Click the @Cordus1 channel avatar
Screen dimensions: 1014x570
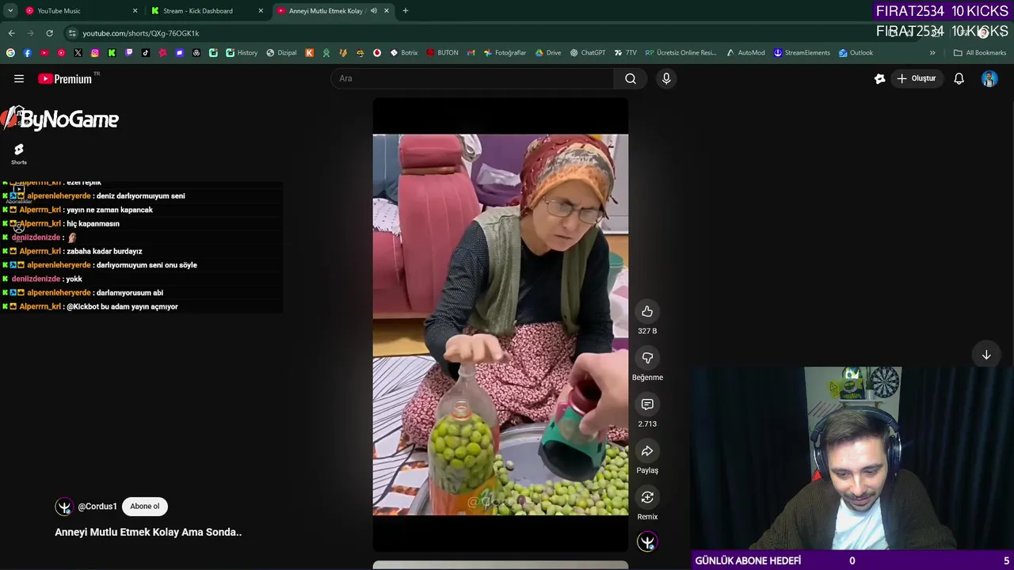pyautogui.click(x=63, y=507)
